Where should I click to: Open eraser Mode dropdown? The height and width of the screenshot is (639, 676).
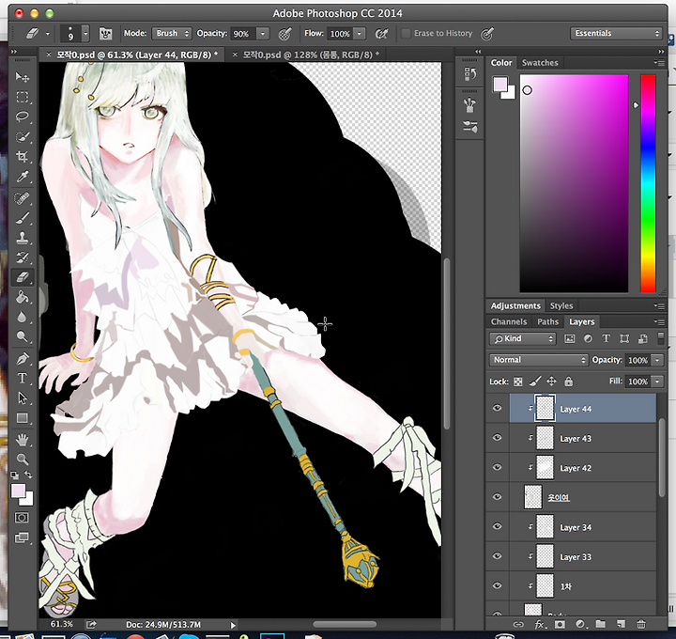click(x=172, y=33)
